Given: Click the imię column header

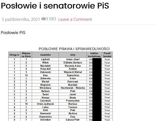Looking at the screenshot, I should pos(73,55).
